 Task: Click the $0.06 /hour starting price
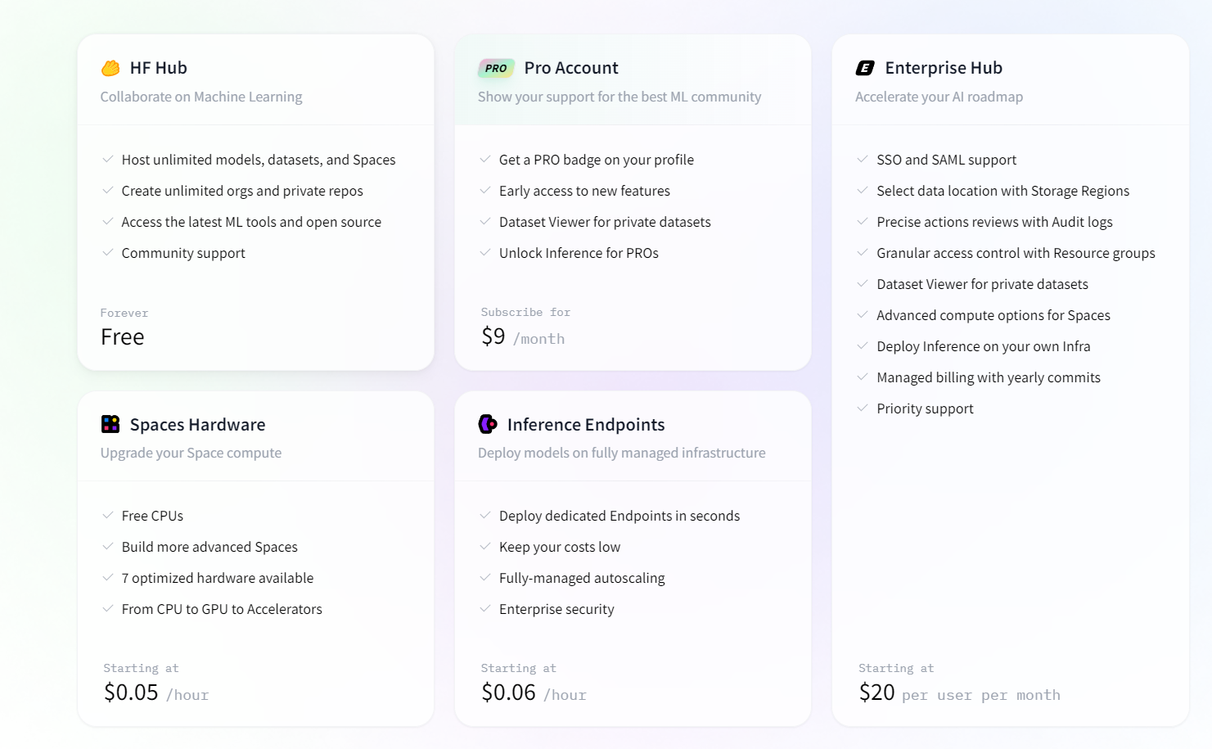(x=534, y=693)
